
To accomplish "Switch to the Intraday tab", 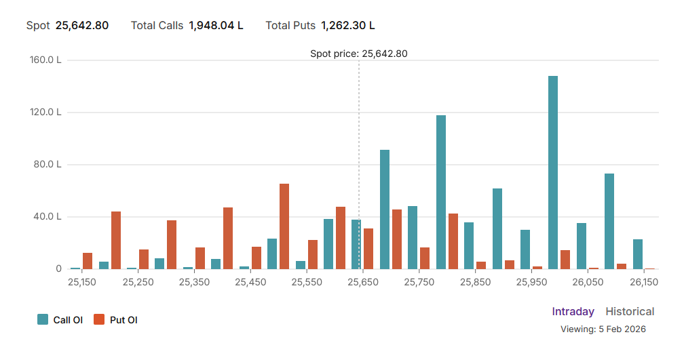I will pos(573,312).
